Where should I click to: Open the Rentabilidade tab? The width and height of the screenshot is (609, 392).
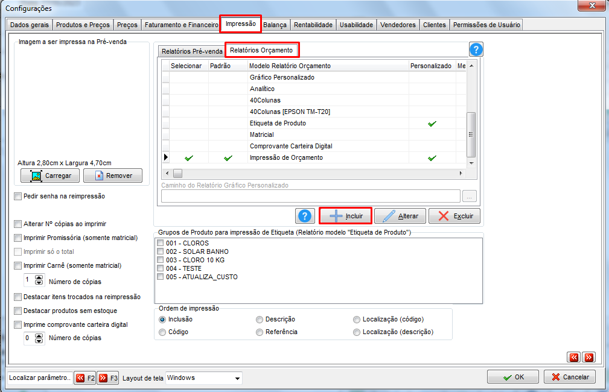[313, 25]
